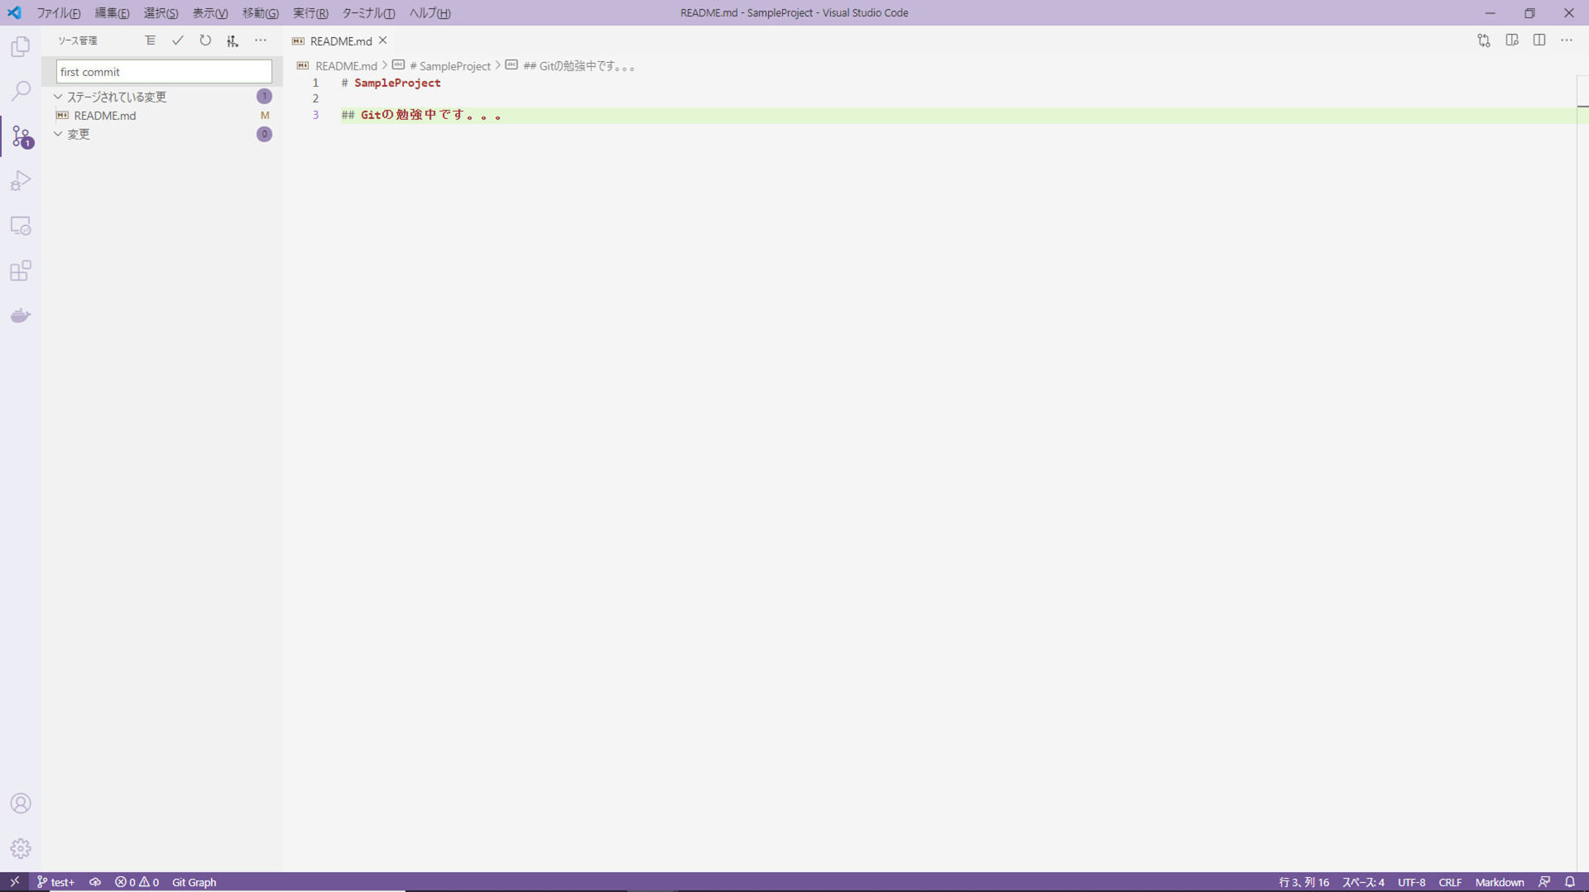Open the Source Control view
The width and height of the screenshot is (1589, 892).
[x=20, y=136]
